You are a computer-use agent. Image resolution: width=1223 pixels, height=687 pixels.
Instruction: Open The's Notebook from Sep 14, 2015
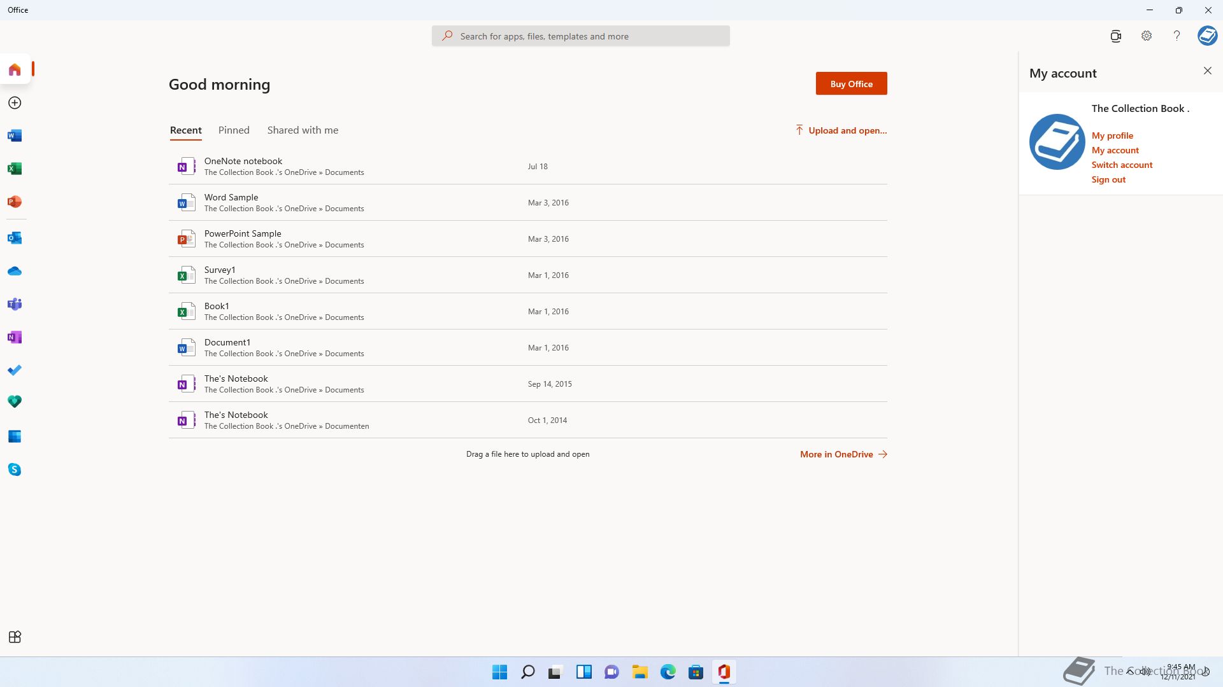point(527,384)
